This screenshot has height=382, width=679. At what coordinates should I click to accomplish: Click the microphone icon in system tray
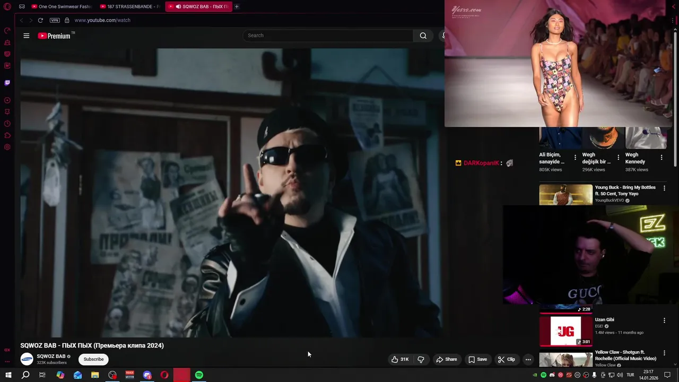[x=594, y=375]
